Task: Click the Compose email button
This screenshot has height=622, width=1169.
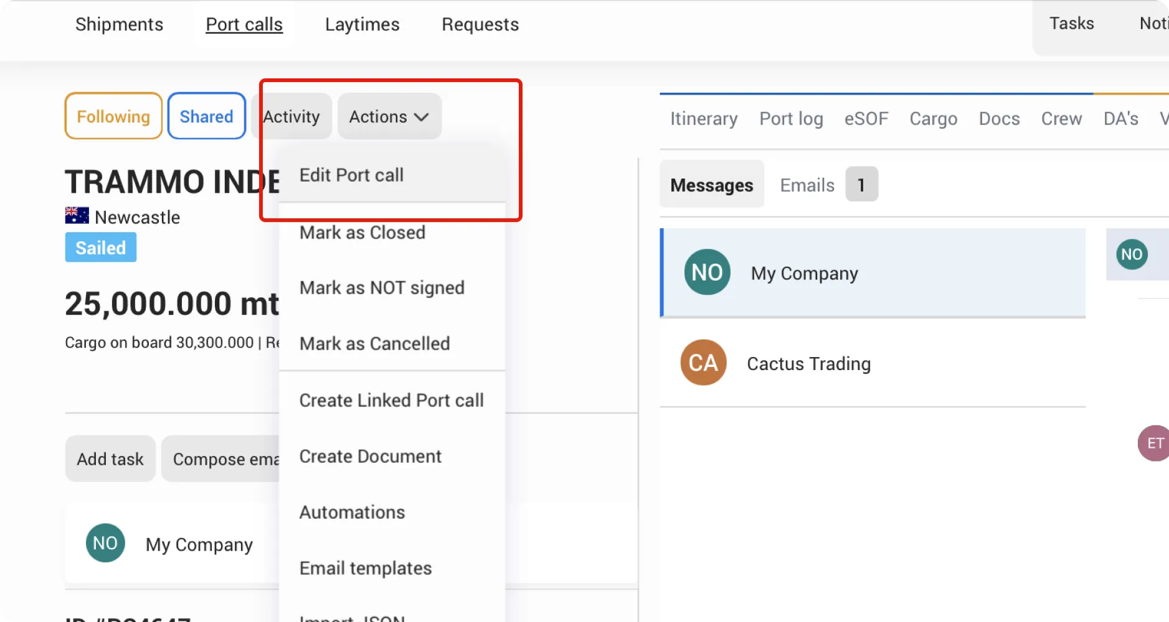Action: click(221, 458)
